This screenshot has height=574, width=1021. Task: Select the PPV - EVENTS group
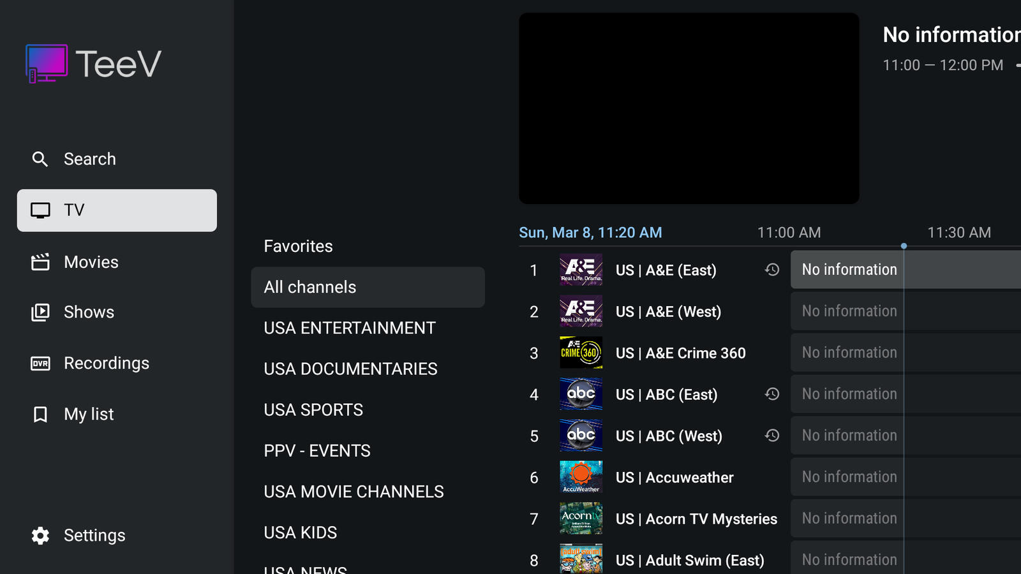(x=317, y=450)
